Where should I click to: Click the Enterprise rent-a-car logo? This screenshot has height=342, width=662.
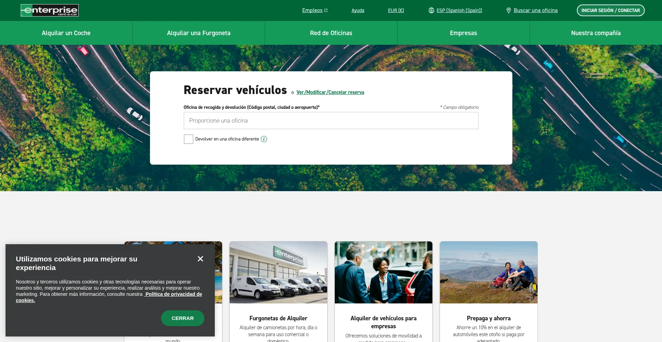click(x=50, y=10)
